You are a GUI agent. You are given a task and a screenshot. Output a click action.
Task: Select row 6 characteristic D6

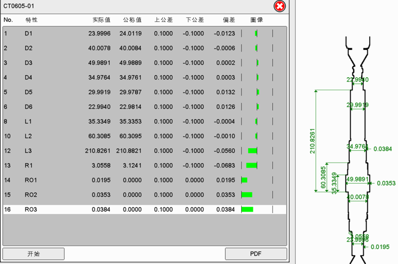tap(145, 107)
